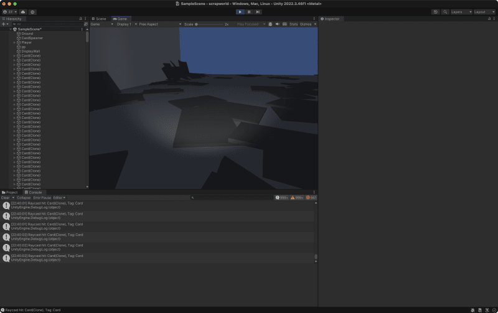Select the pp object in Hierarchy

[24, 47]
